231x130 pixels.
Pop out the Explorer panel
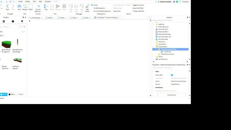tap(188, 17)
